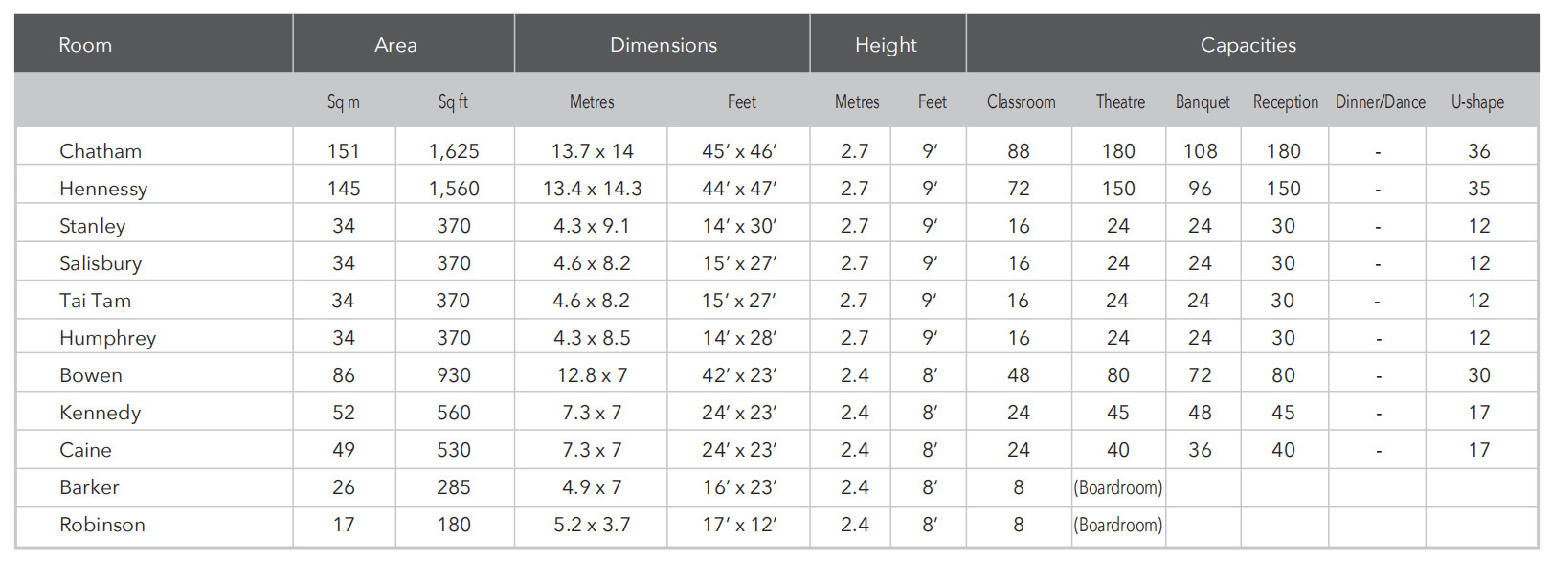Click the Dinner/Dance subheader
Screen dimensions: 1552x562
[1380, 101]
